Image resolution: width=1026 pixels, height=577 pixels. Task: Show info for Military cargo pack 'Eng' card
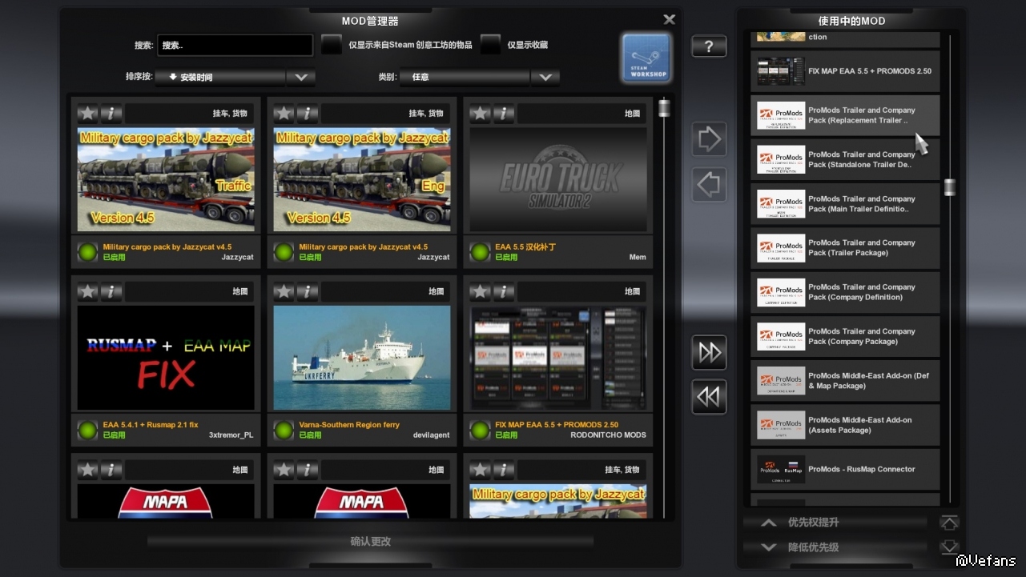point(308,114)
